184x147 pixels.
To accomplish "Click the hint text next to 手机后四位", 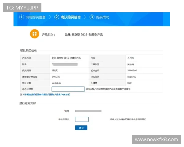I will click(128, 119).
